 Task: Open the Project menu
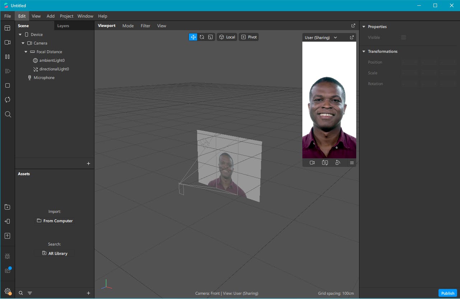click(x=66, y=16)
